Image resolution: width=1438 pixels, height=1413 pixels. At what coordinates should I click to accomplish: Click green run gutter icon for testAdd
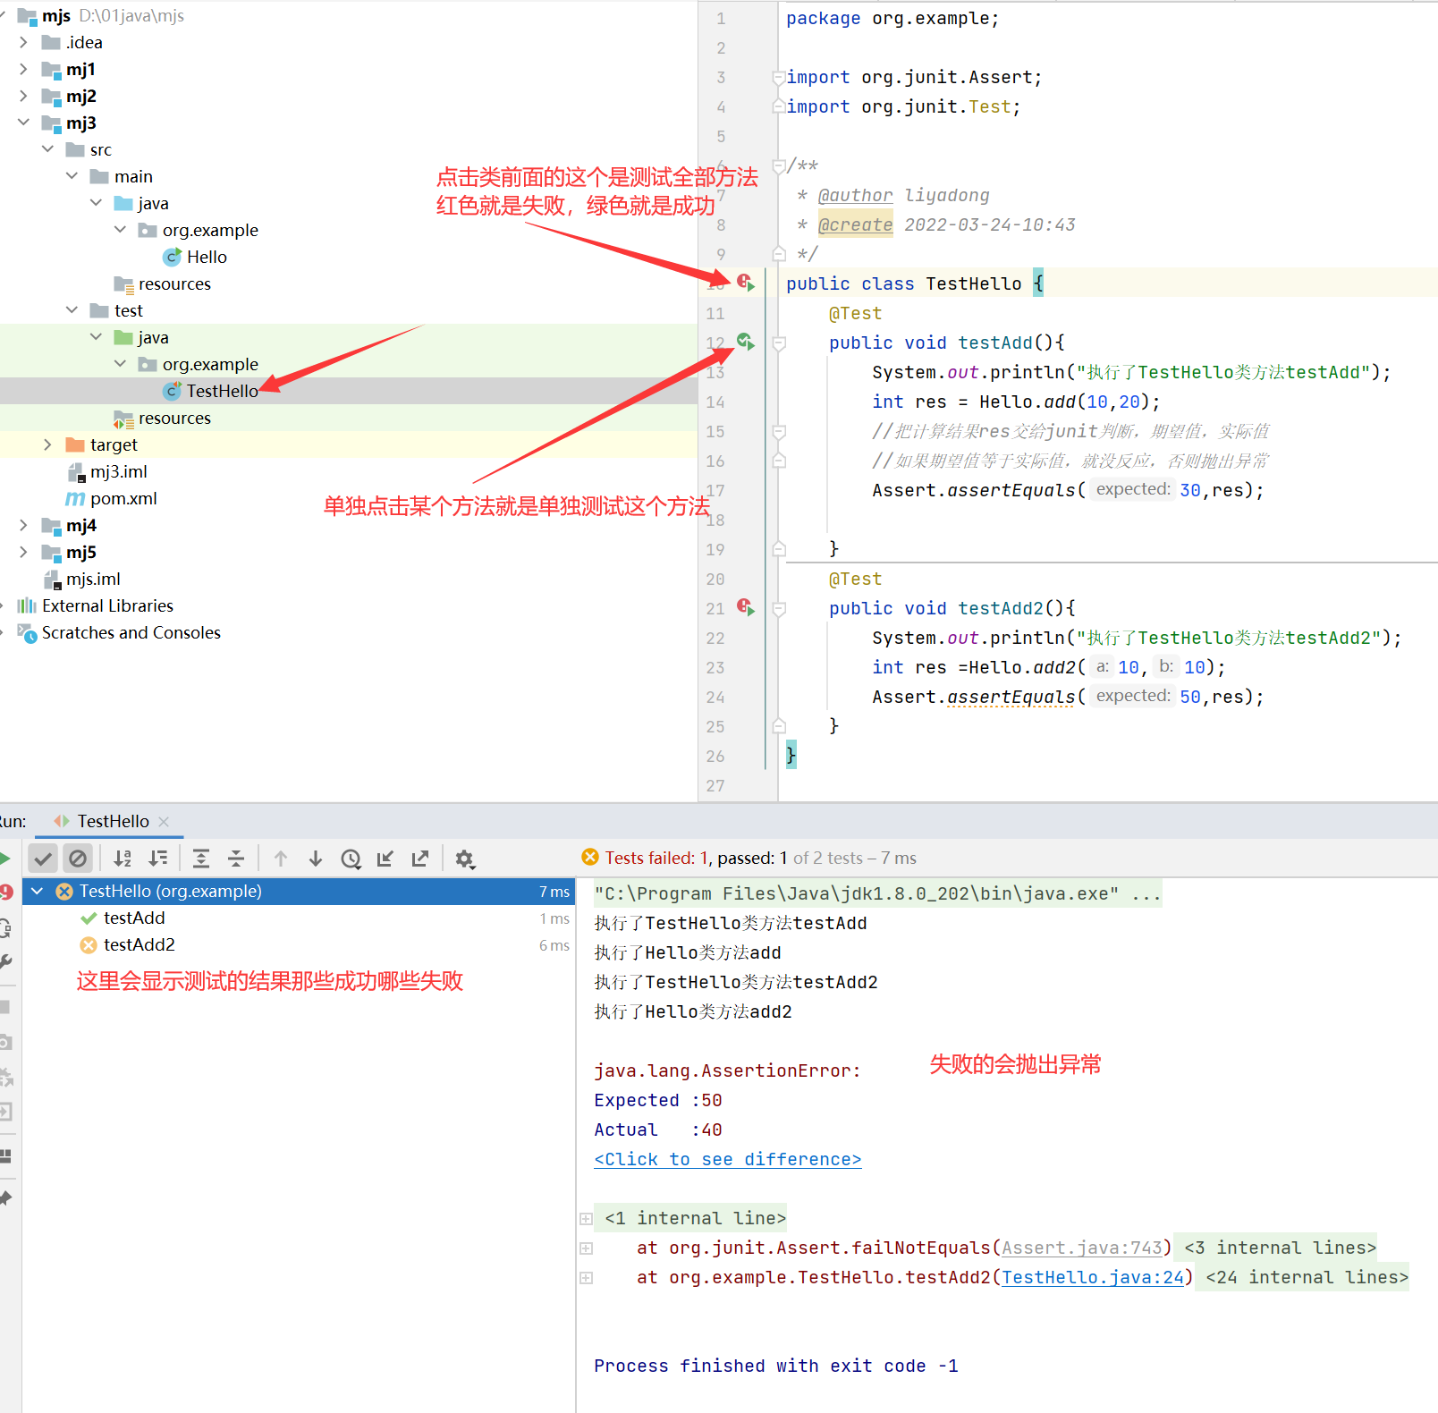[x=745, y=342]
